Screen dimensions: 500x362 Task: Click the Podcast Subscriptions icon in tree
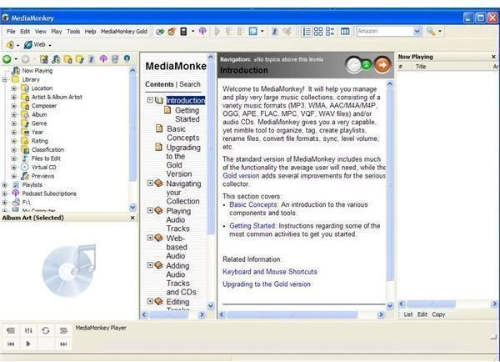click(16, 194)
